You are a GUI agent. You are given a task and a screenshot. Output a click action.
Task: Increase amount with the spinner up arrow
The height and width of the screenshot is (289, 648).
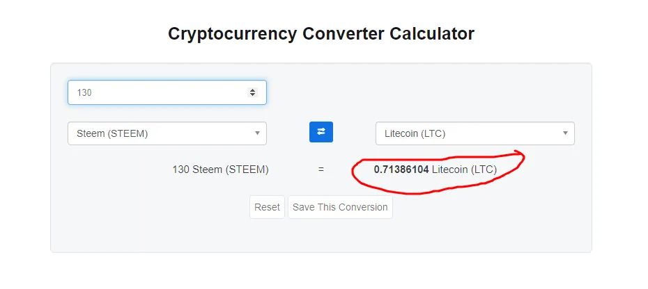(252, 90)
